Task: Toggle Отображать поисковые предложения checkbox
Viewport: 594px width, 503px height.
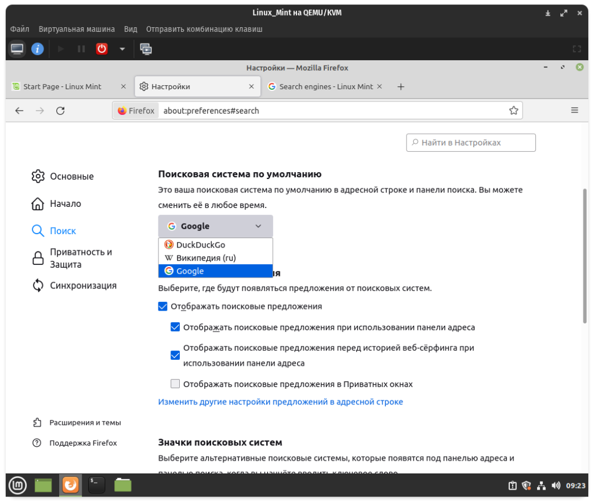Action: coord(162,306)
